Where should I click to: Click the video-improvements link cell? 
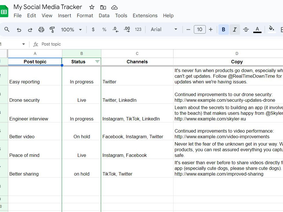pos(228,131)
